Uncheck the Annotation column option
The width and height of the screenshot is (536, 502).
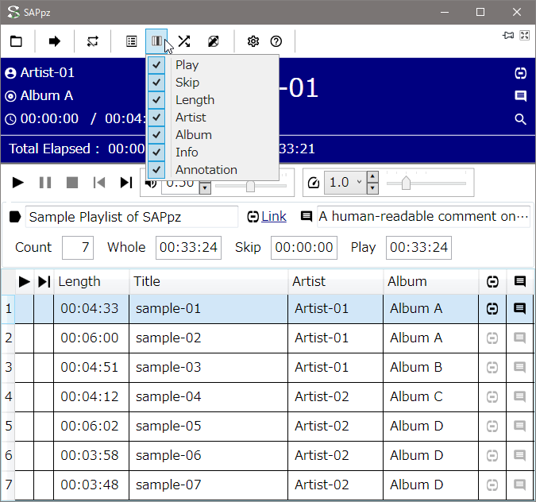[213, 170]
